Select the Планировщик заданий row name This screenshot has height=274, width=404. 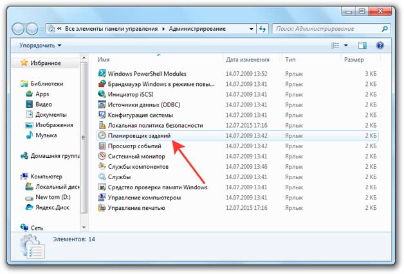pos(139,135)
